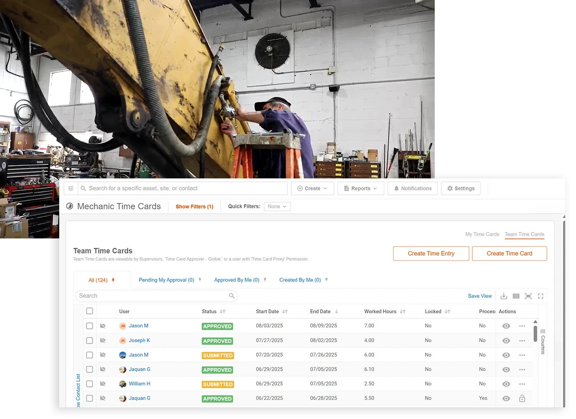Viewport: 576px width, 419px height.
Task: Tick the checkbox for William H's submitted row
Action: (x=89, y=384)
